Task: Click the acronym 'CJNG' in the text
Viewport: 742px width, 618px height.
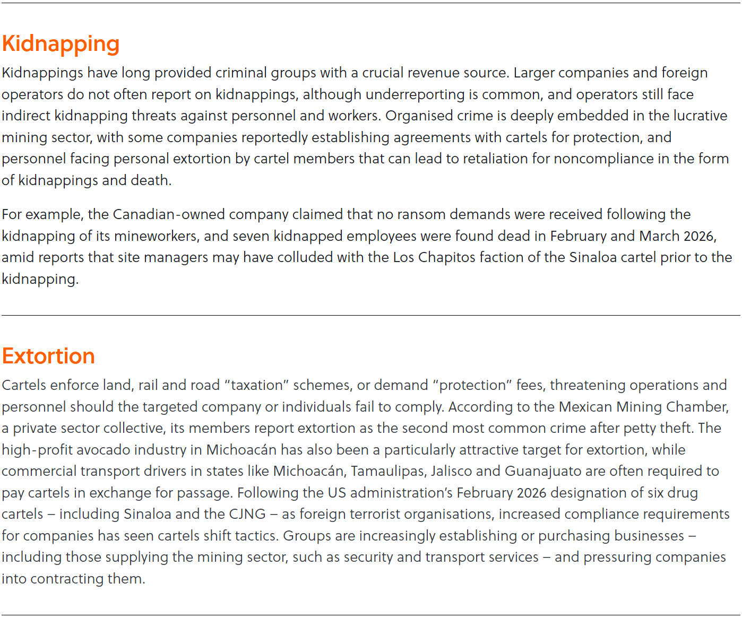Action: pyautogui.click(x=247, y=514)
